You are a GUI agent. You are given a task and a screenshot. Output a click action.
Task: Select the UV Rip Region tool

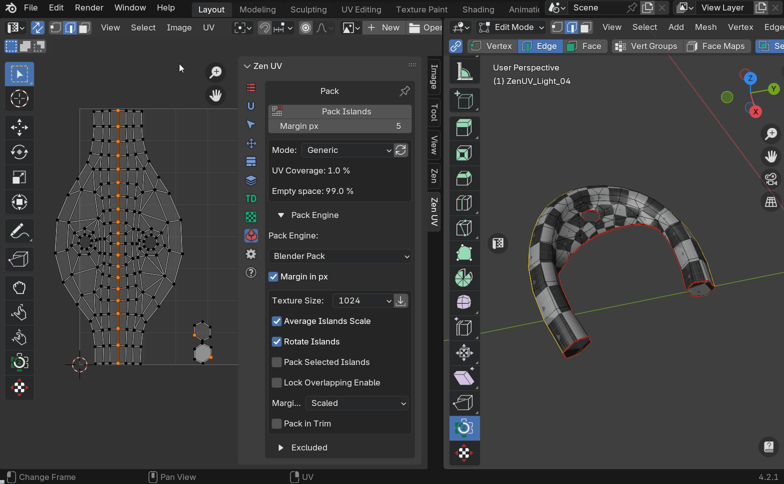[x=19, y=259]
